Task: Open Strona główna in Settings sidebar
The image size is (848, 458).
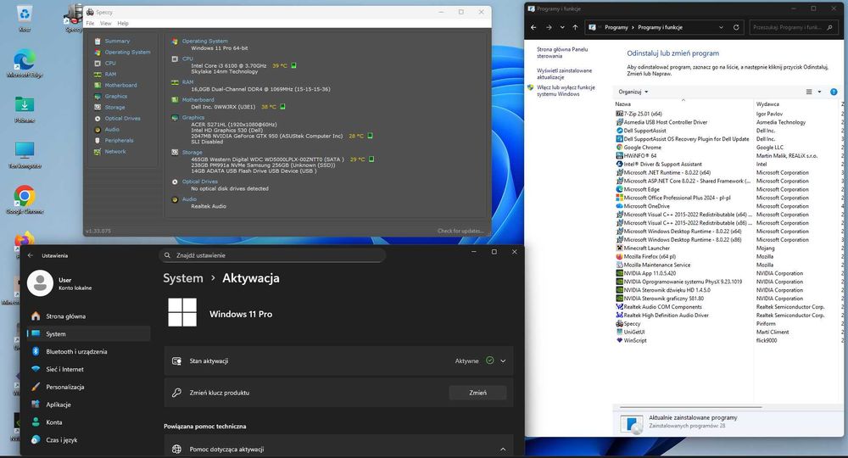Action: (x=88, y=316)
